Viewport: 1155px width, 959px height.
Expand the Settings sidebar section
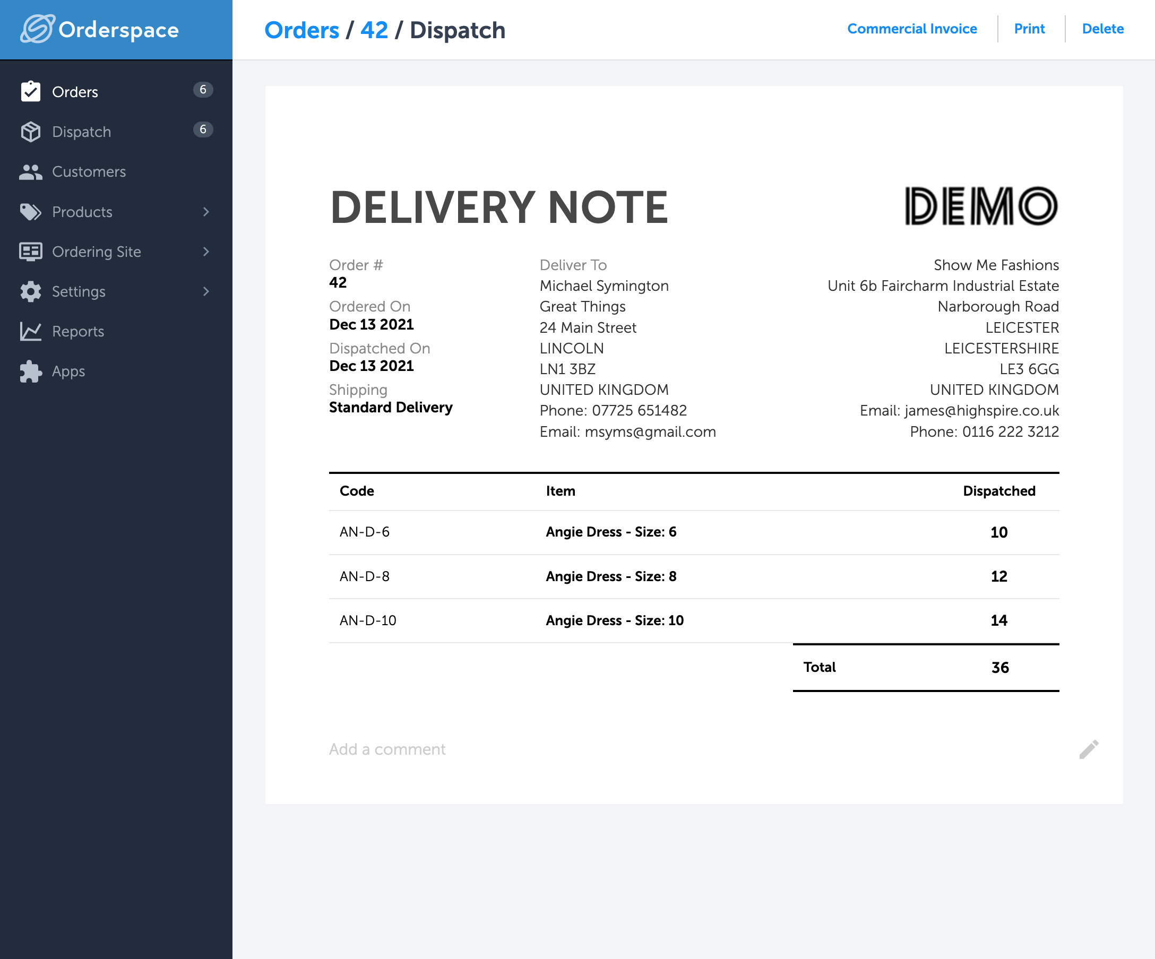[x=115, y=291]
